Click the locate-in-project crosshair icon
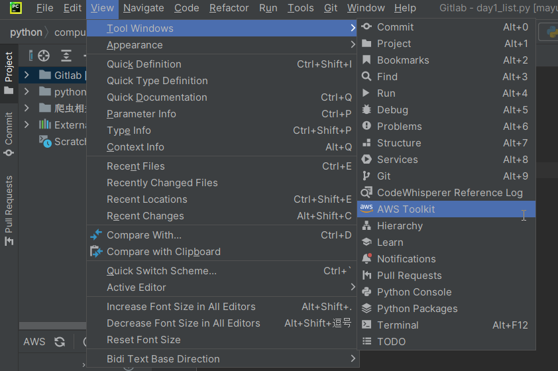 point(44,56)
